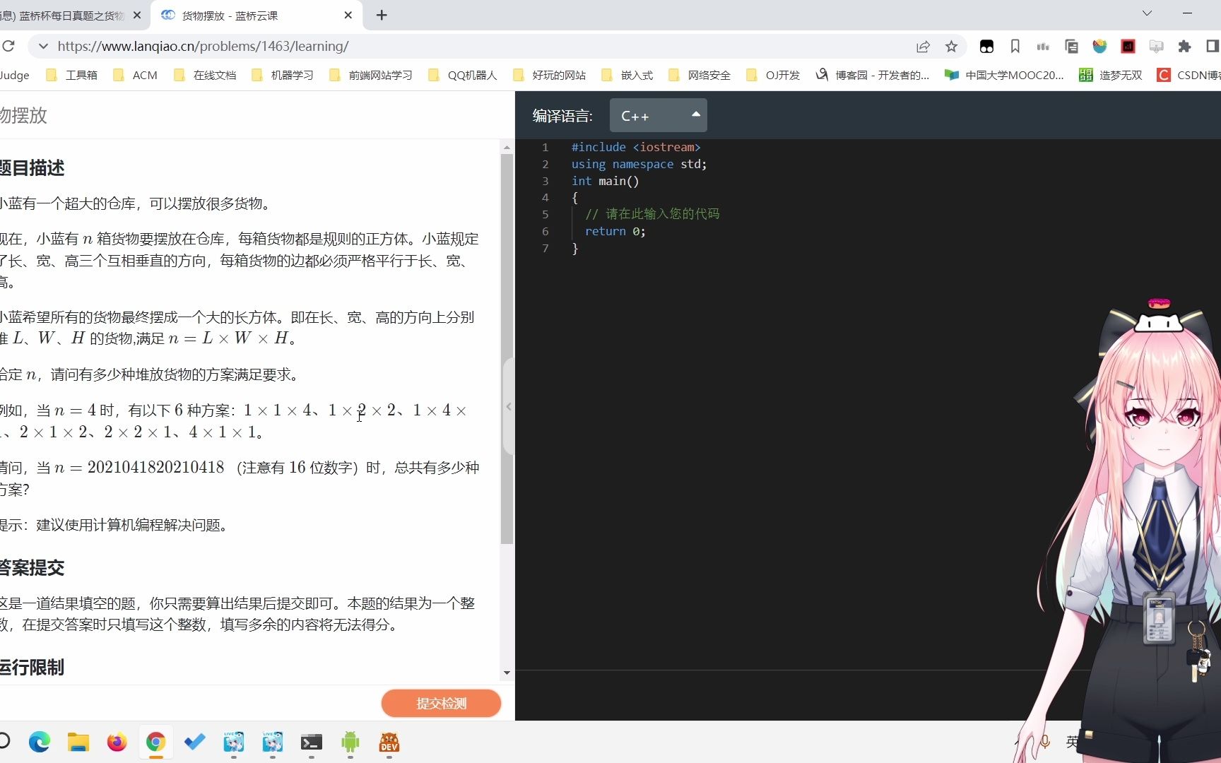Open the blue checkmark To Do app

(x=195, y=742)
